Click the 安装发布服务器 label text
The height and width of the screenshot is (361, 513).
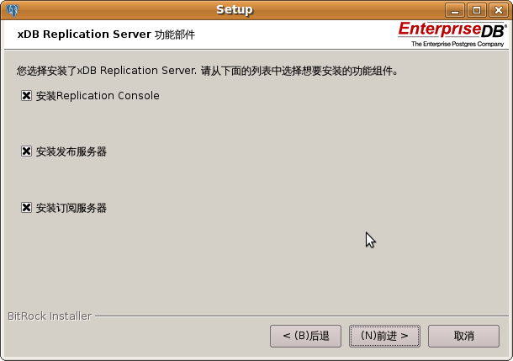[x=71, y=151]
